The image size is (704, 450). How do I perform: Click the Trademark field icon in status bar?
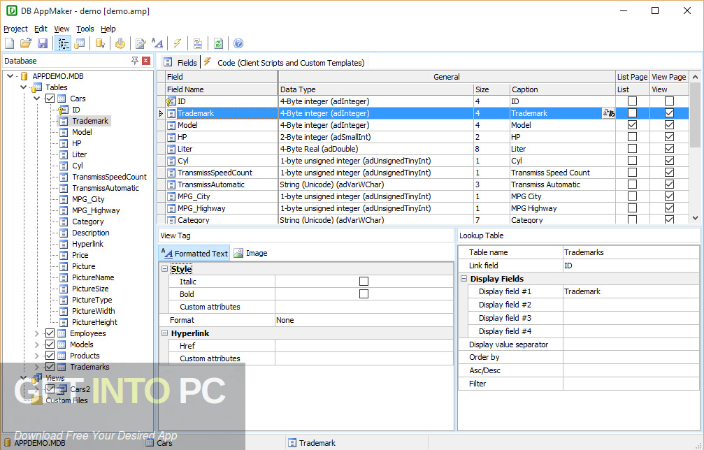tap(292, 443)
